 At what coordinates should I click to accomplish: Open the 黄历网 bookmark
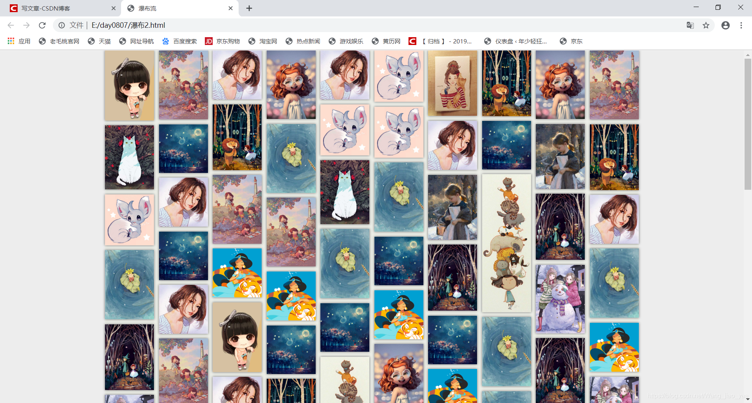pos(386,41)
